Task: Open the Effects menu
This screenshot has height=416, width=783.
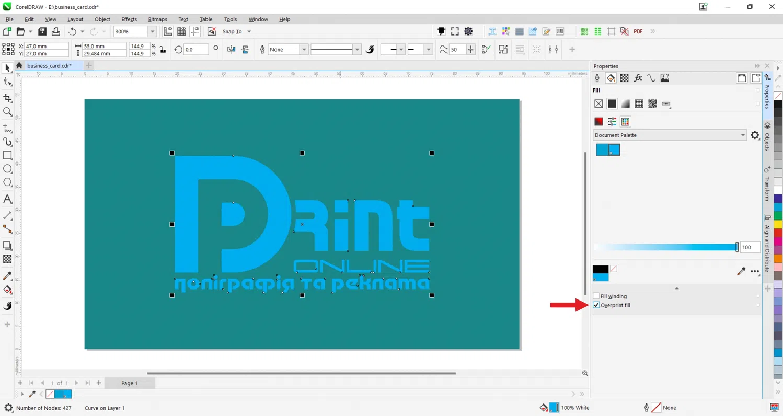Action: click(129, 19)
